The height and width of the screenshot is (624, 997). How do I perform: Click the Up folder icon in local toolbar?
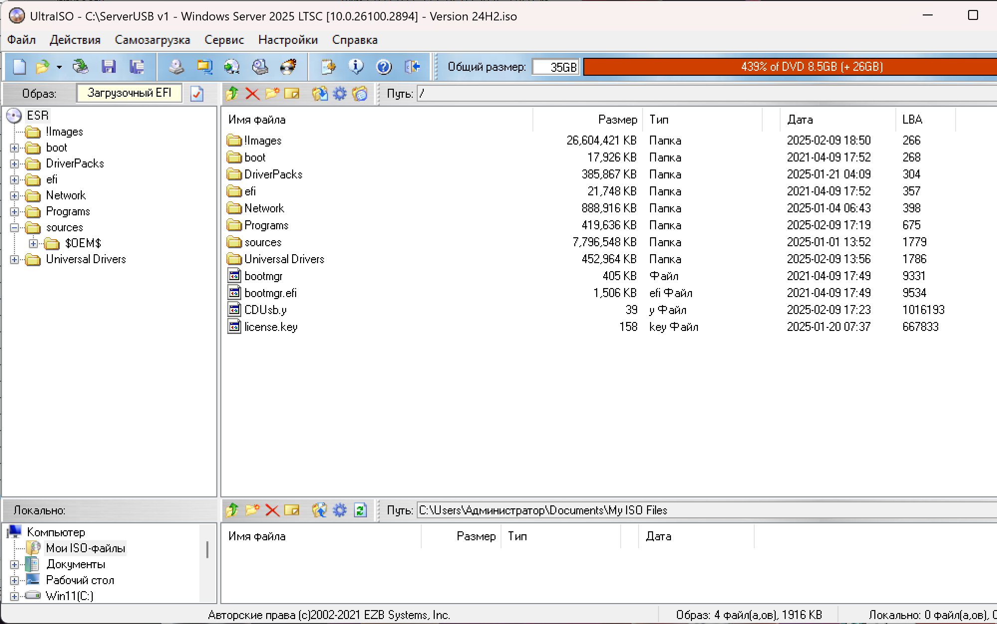click(232, 510)
